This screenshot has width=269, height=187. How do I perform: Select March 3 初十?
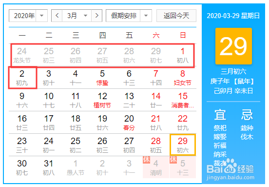point(49,78)
